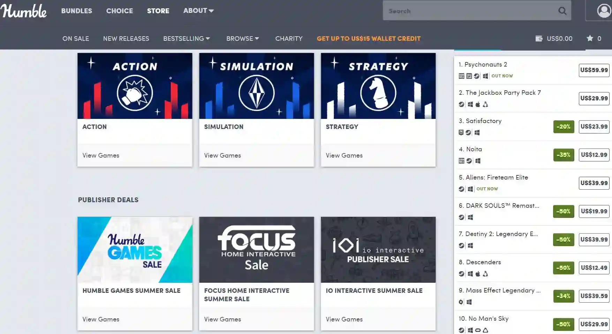Click the Vive icon under No Man's Sky
Image resolution: width=612 pixels, height=334 pixels.
click(x=485, y=330)
